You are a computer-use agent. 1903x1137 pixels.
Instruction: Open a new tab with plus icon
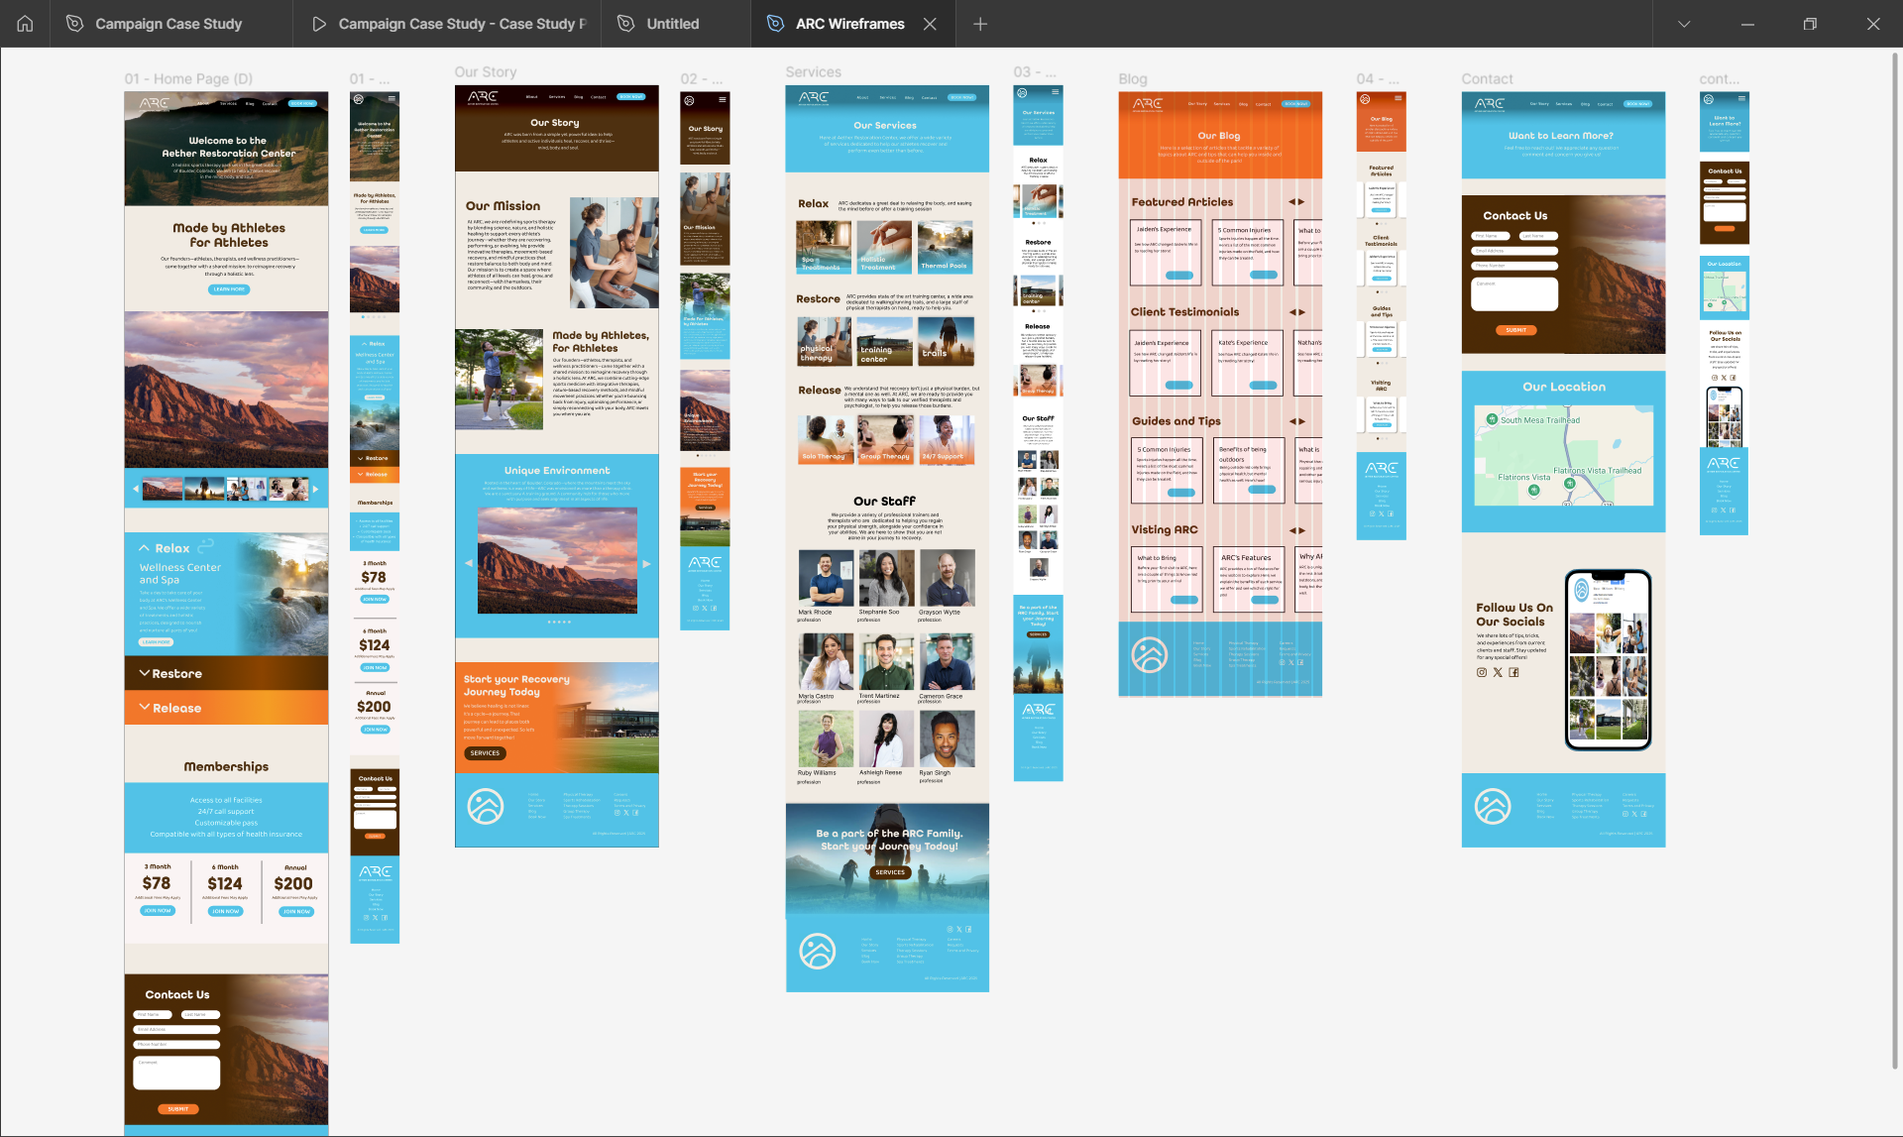click(980, 24)
